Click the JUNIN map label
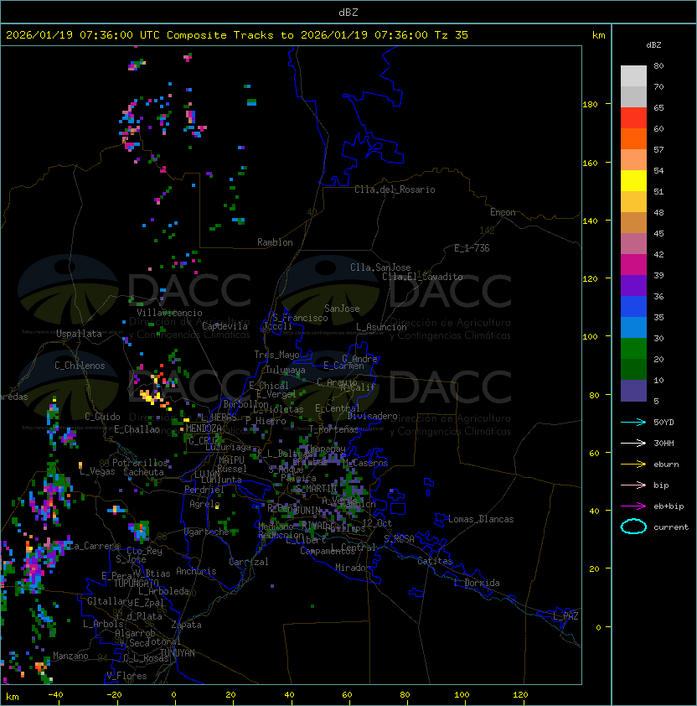 (307, 511)
